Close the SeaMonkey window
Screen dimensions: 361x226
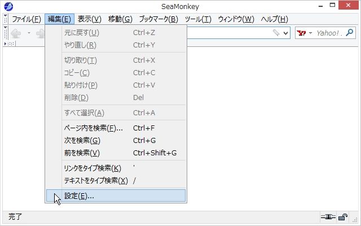348,5
